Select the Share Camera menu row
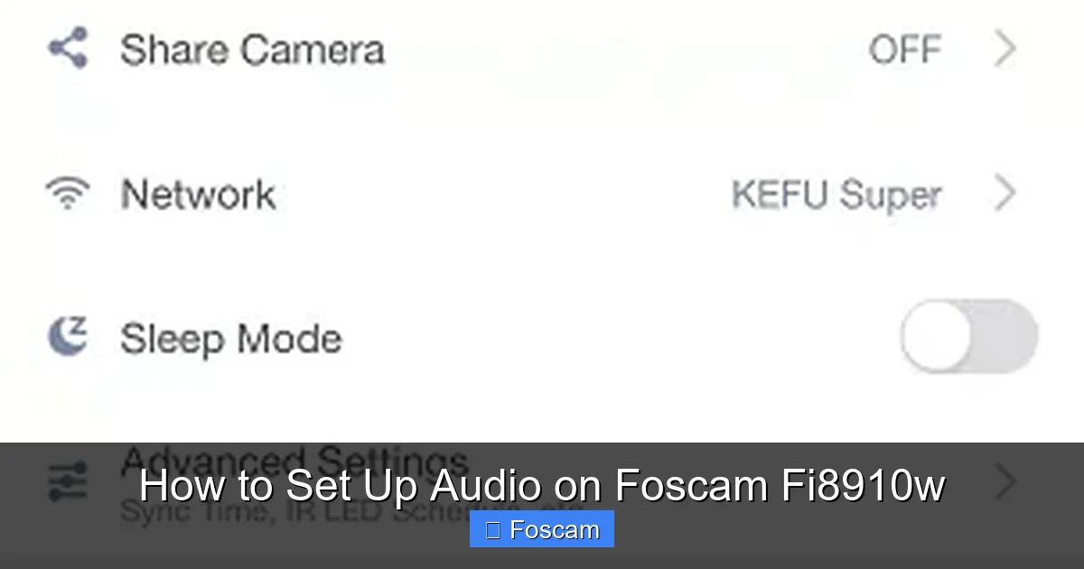This screenshot has height=569, width=1084. click(253, 50)
